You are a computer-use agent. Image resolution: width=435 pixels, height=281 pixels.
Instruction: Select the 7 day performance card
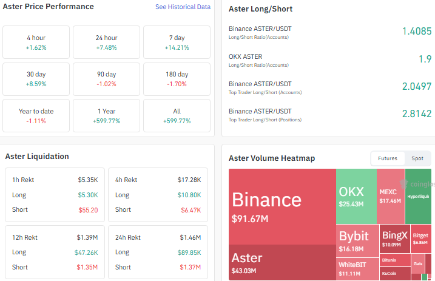(177, 42)
